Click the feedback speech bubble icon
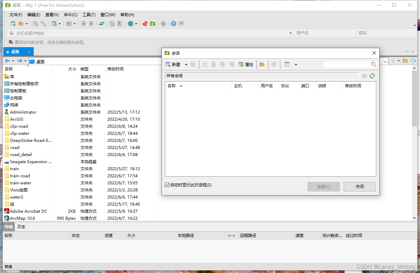 [181, 24]
